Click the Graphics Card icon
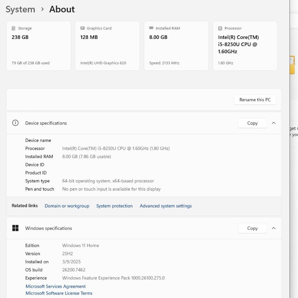The width and height of the screenshot is (298, 298). point(82,28)
